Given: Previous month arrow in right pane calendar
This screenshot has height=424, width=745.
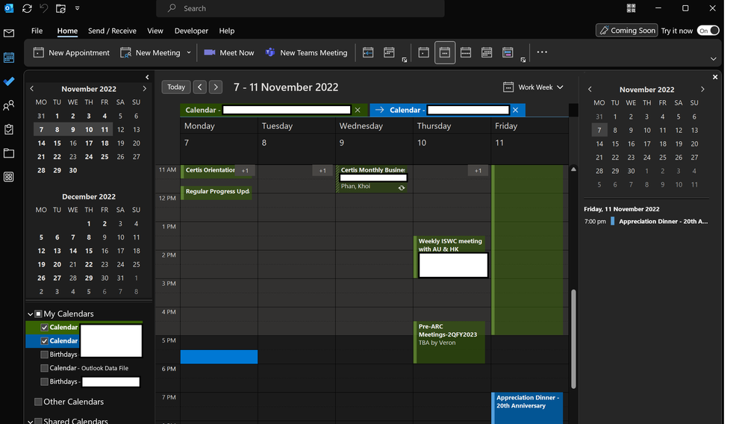Looking at the screenshot, I should click(x=590, y=90).
